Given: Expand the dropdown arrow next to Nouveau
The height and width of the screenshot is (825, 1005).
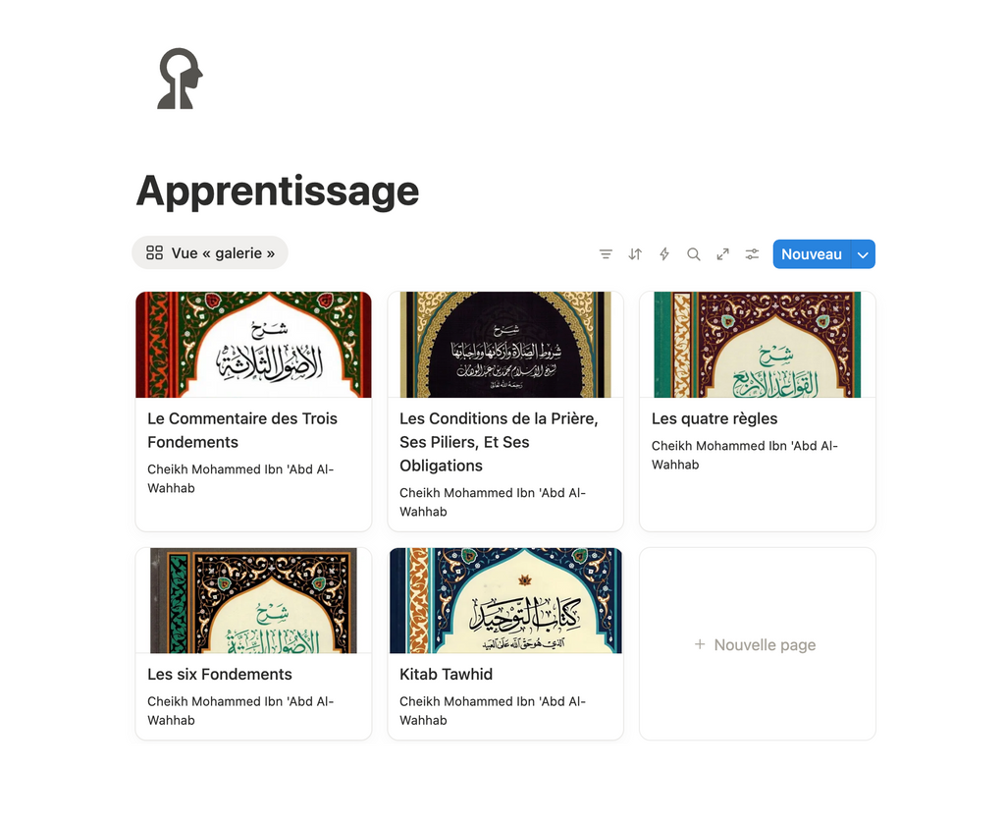Looking at the screenshot, I should 863,254.
